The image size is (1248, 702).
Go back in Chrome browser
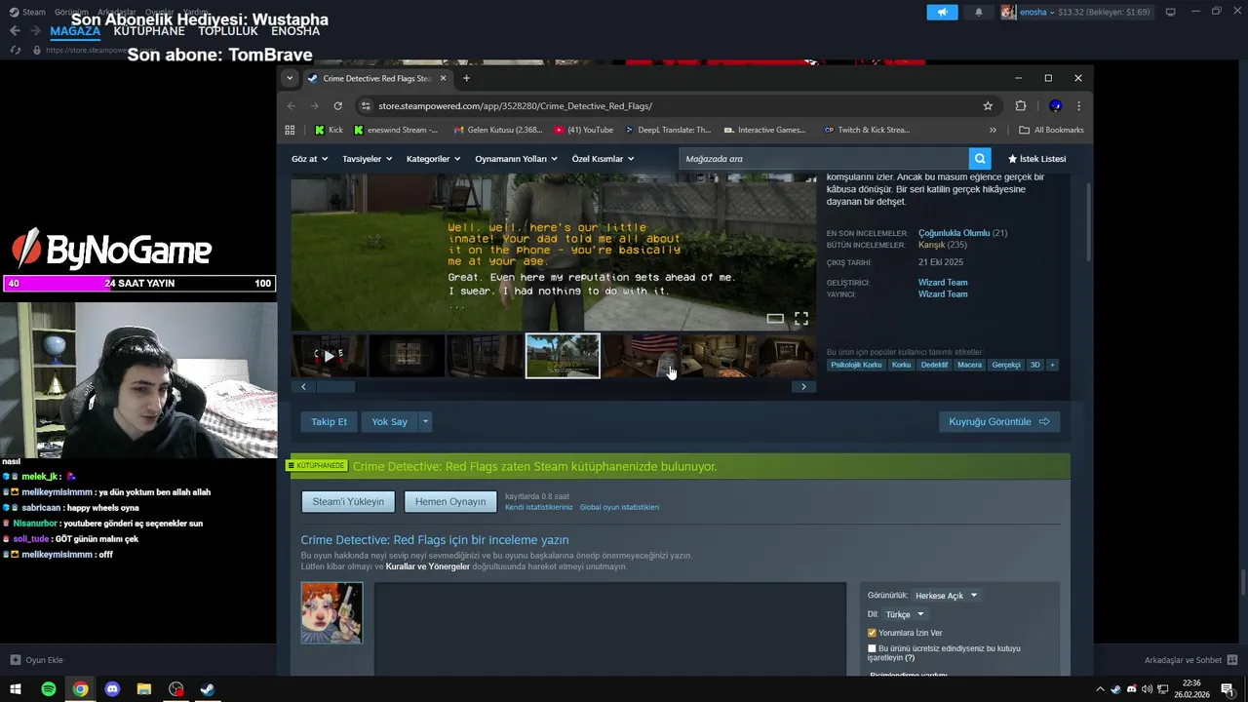pyautogui.click(x=292, y=105)
